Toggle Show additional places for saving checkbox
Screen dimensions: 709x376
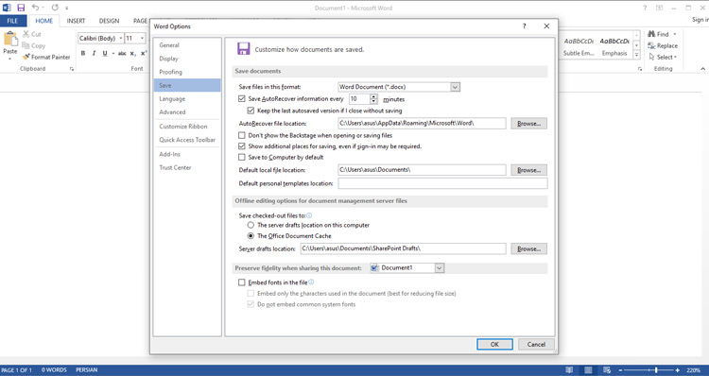point(242,146)
